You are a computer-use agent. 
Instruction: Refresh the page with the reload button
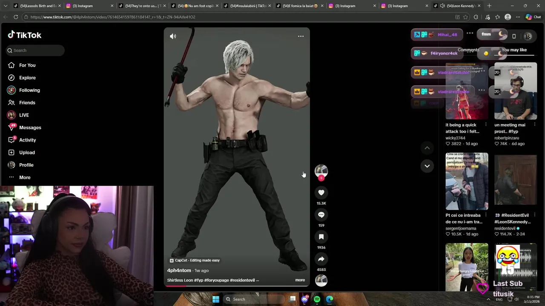[x=16, y=17]
